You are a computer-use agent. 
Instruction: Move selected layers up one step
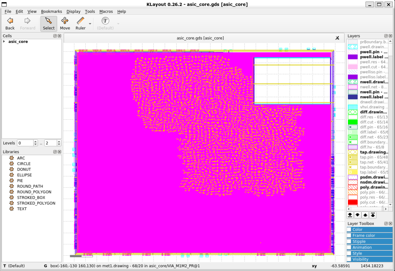pos(365,215)
